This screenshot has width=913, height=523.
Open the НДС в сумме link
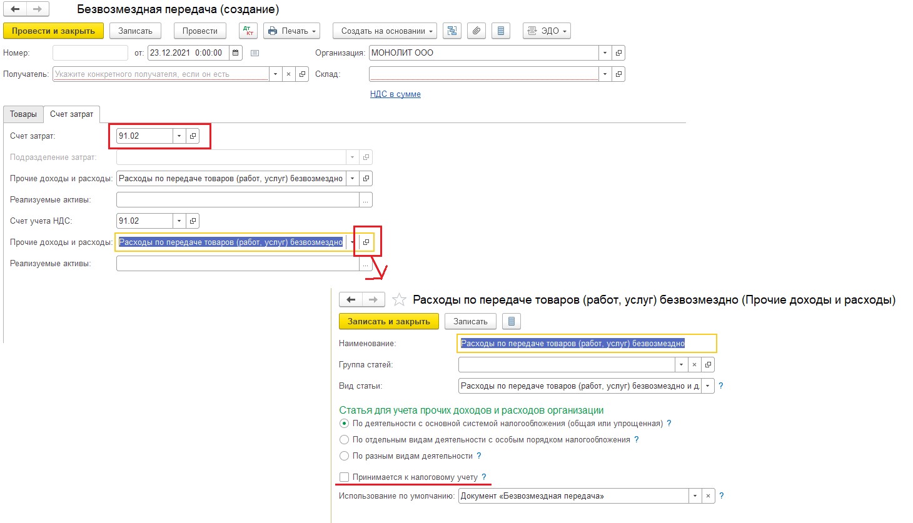(x=395, y=94)
